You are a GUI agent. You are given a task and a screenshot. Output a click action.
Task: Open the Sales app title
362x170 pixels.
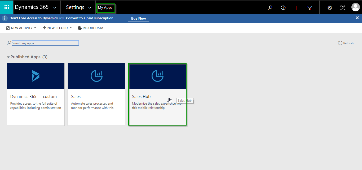pos(76,97)
